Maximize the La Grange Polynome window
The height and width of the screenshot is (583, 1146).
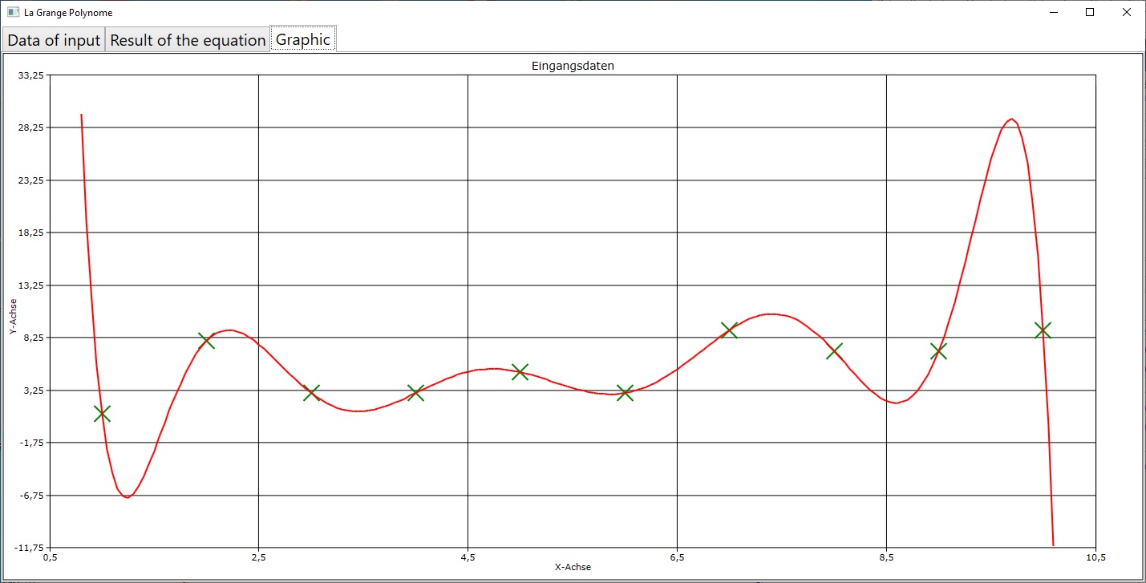[x=1089, y=12]
